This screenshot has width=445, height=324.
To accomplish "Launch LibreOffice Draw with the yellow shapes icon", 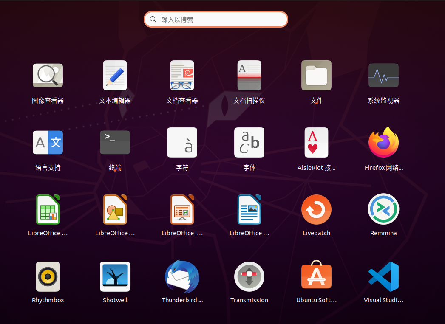I will 115,209.
